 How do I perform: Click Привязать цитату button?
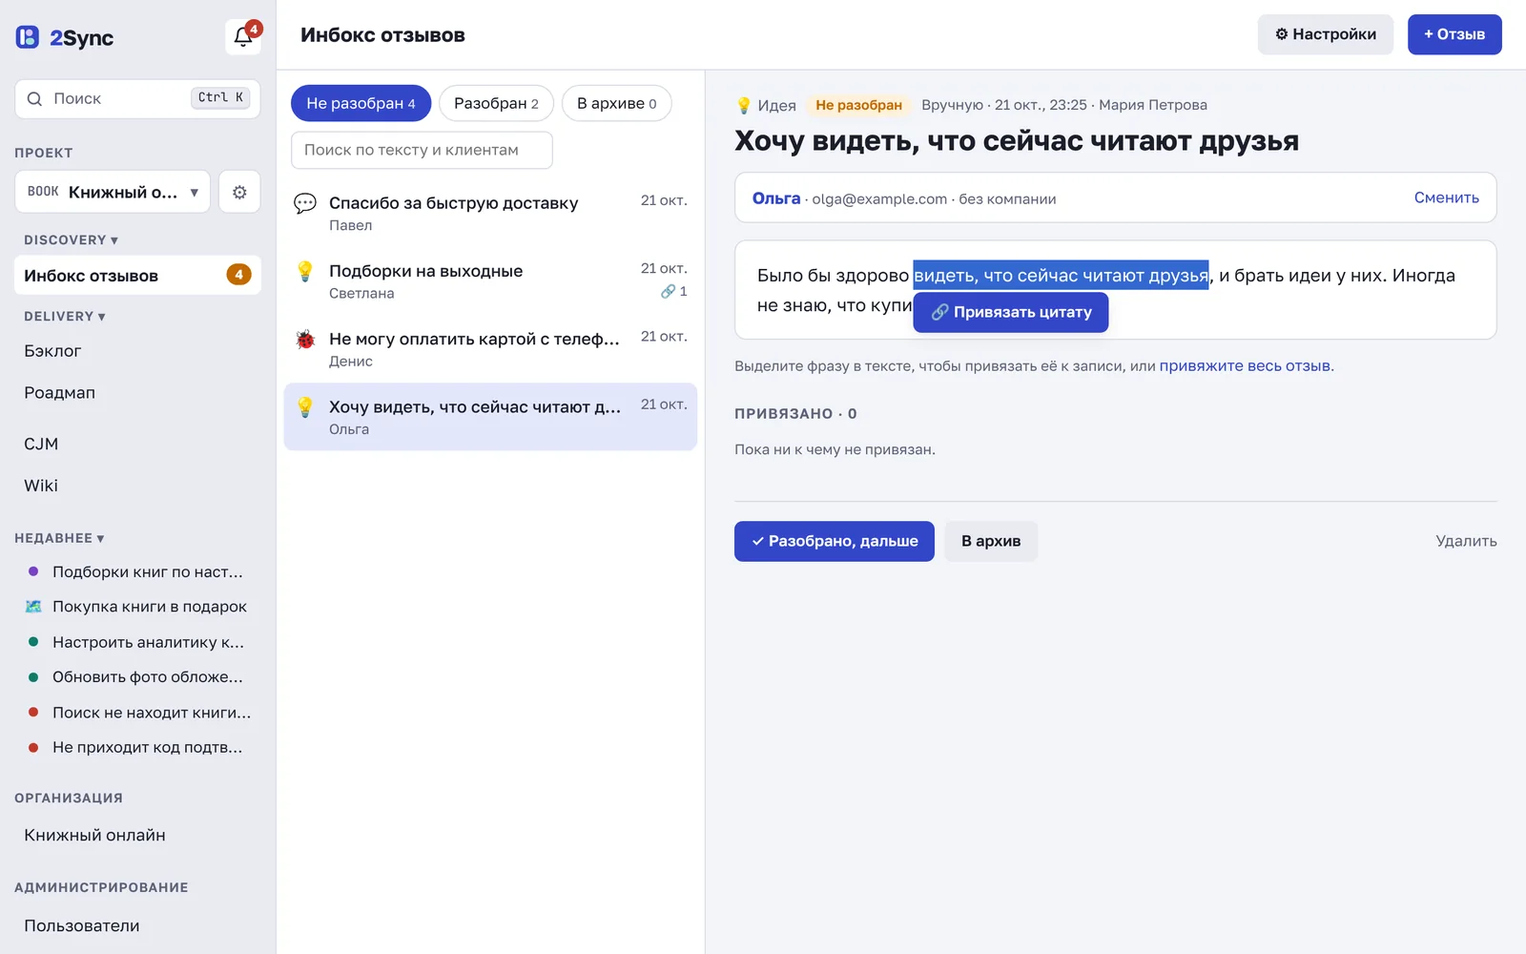pyautogui.click(x=1011, y=312)
